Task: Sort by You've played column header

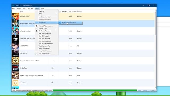Action: click(x=63, y=11)
